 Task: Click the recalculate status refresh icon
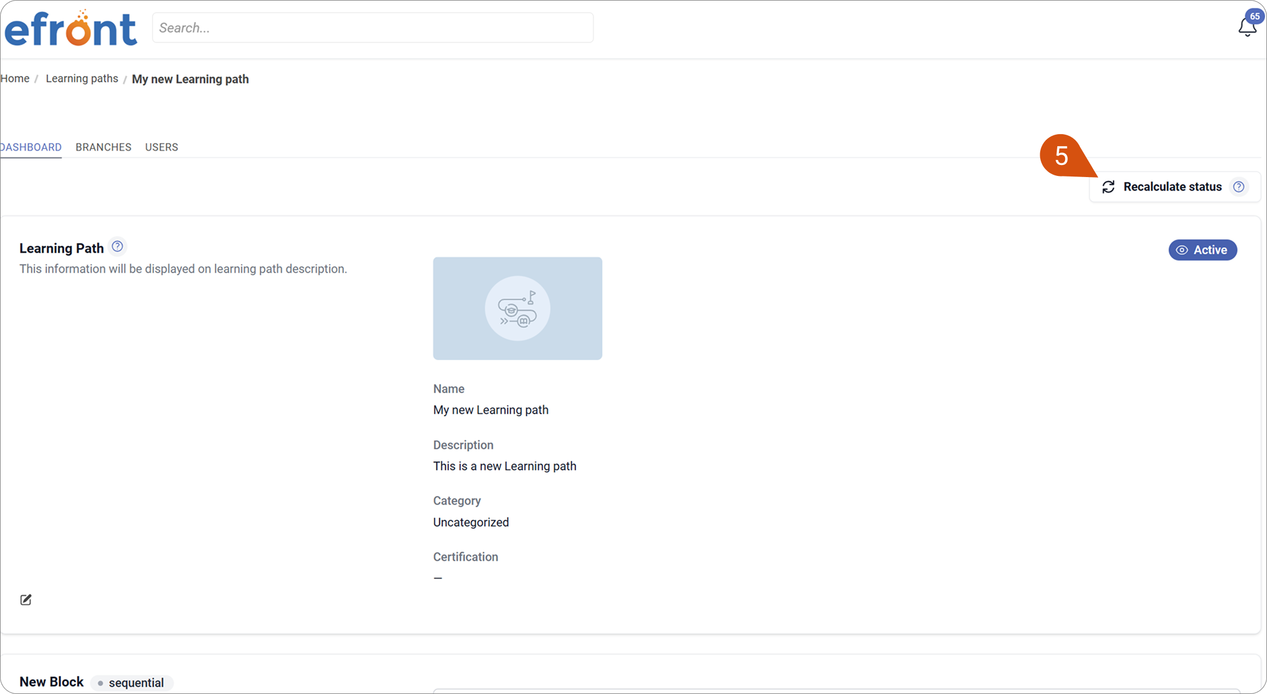point(1108,187)
